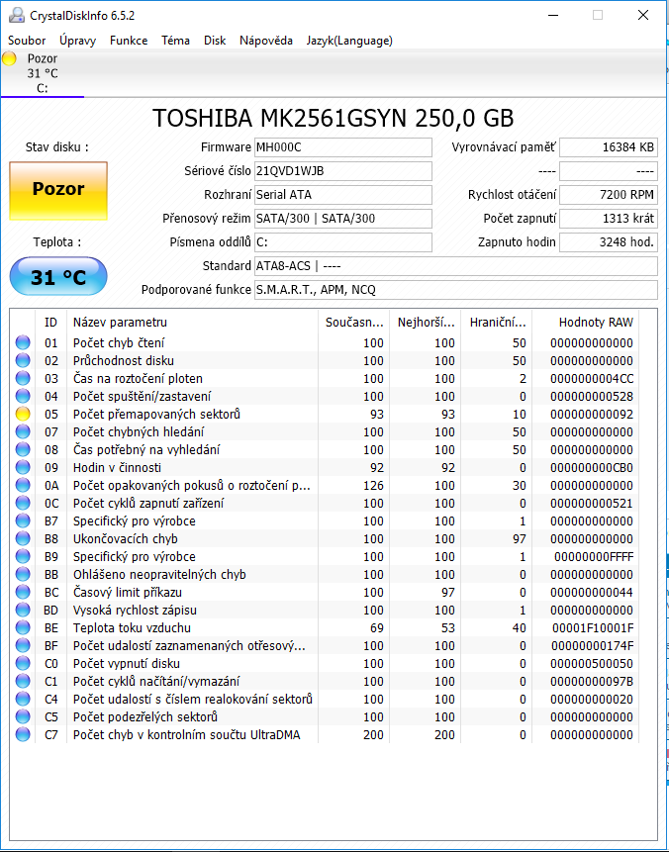
Task: Click the Název parametru column header
Action: point(120,322)
